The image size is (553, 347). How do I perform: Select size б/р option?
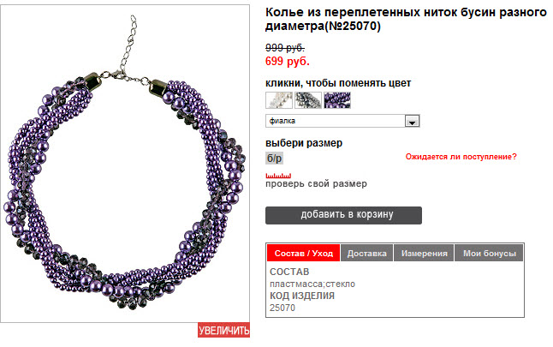275,159
